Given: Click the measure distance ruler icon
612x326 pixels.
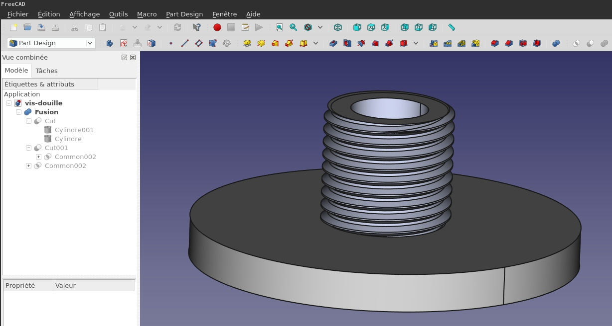Looking at the screenshot, I should [452, 27].
